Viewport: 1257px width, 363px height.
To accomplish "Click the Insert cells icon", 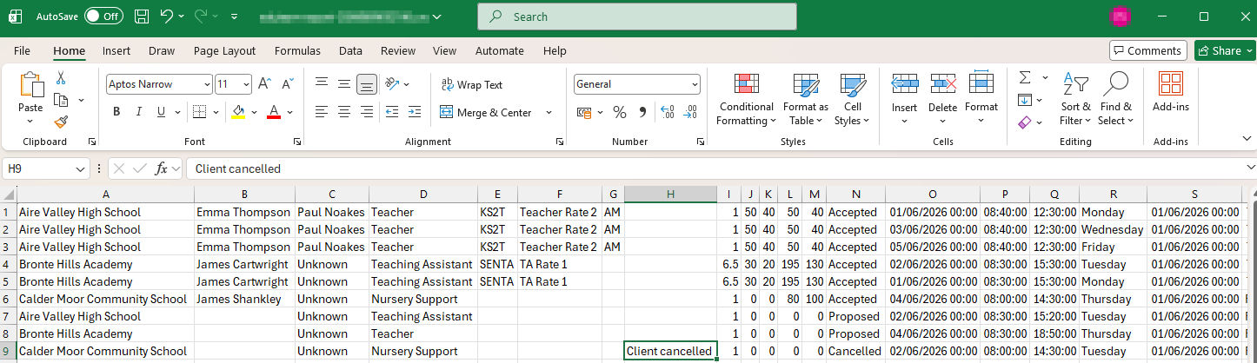I will (x=904, y=84).
